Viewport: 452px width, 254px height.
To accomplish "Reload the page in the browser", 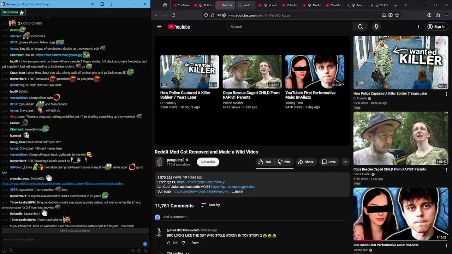I will pyautogui.click(x=173, y=15).
